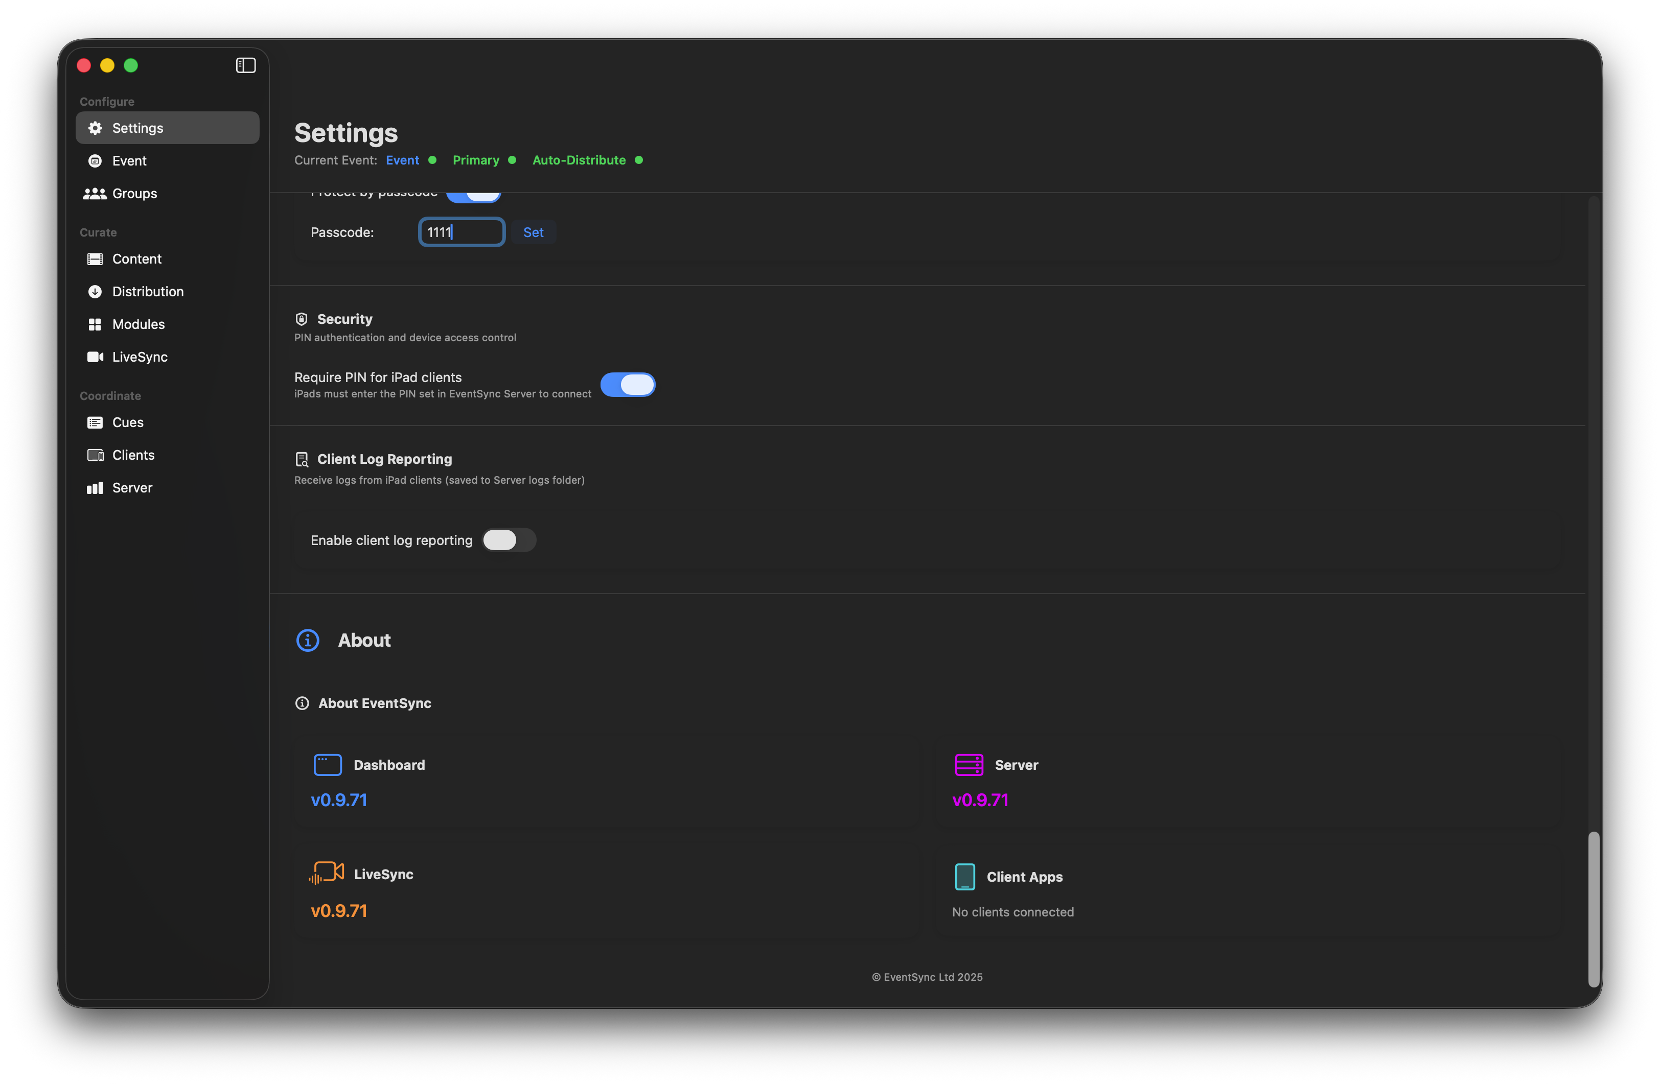Click the Event icon in sidebar
The image size is (1660, 1084).
coord(95,161)
